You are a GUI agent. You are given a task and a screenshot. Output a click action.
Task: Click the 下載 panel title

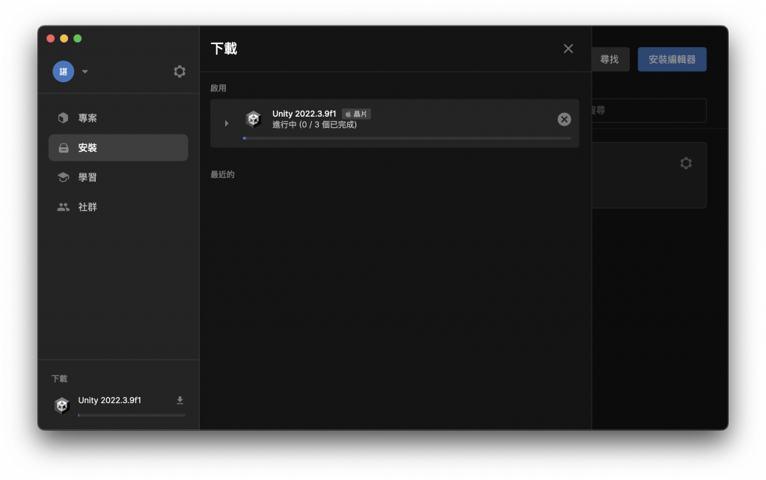pos(224,49)
